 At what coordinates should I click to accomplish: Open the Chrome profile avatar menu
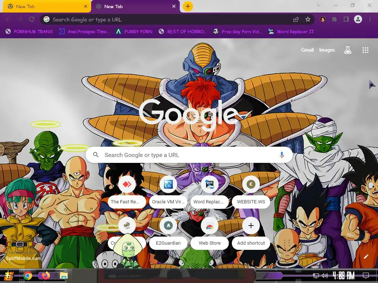pyautogui.click(x=358, y=19)
